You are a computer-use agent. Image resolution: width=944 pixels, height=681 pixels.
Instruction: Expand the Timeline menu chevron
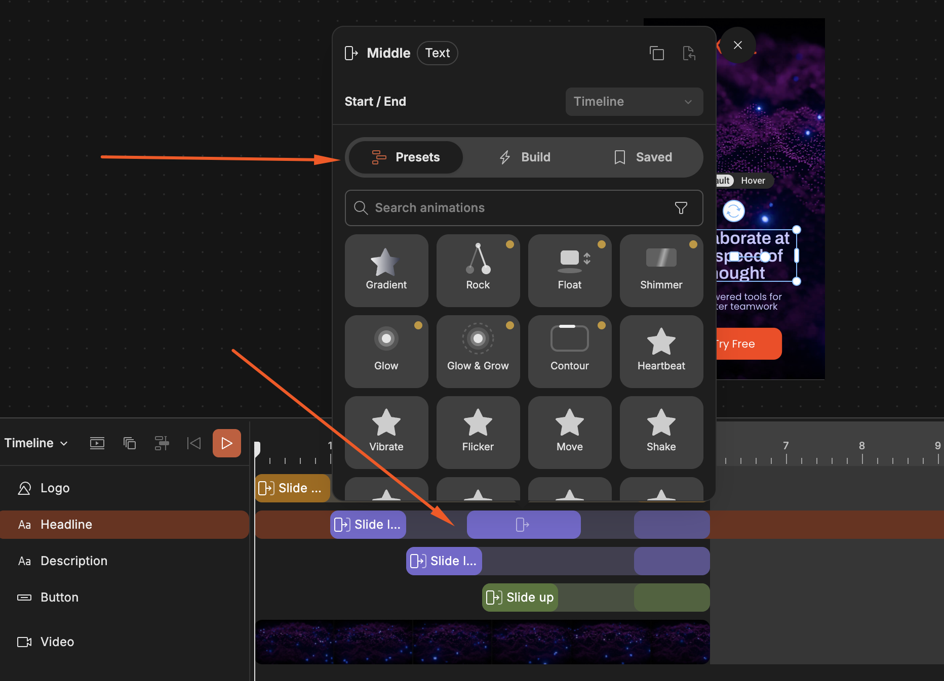(64, 444)
